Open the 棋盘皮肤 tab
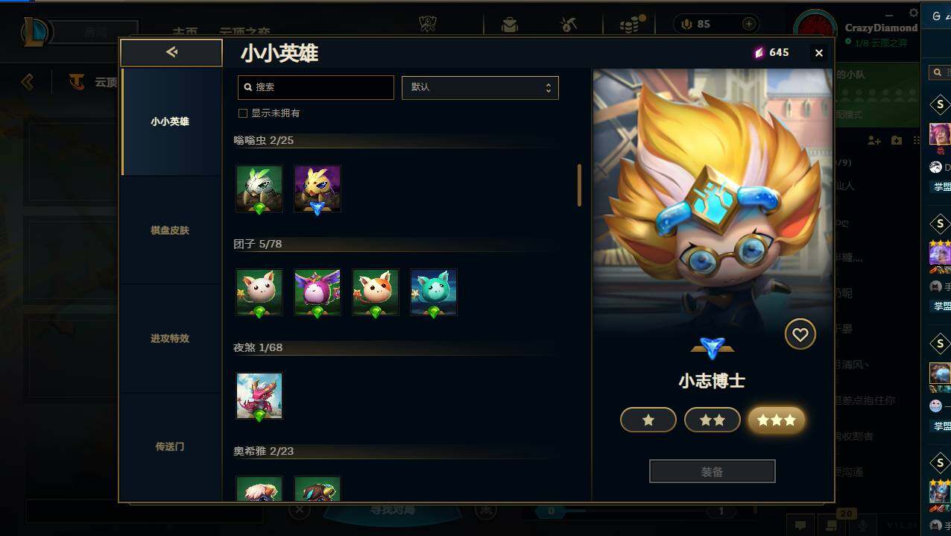This screenshot has width=951, height=536. point(171,230)
